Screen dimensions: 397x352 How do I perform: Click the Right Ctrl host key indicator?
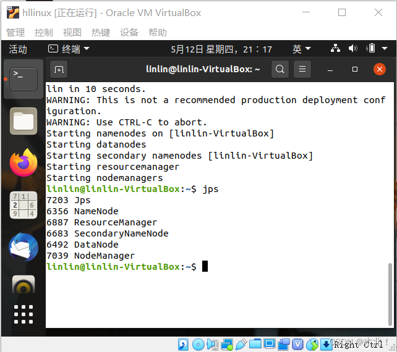(x=358, y=345)
